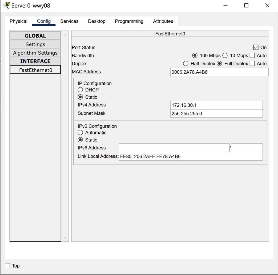The image size is (278, 275).
Task: Select 10 Mbps bandwidth
Action: [225, 55]
